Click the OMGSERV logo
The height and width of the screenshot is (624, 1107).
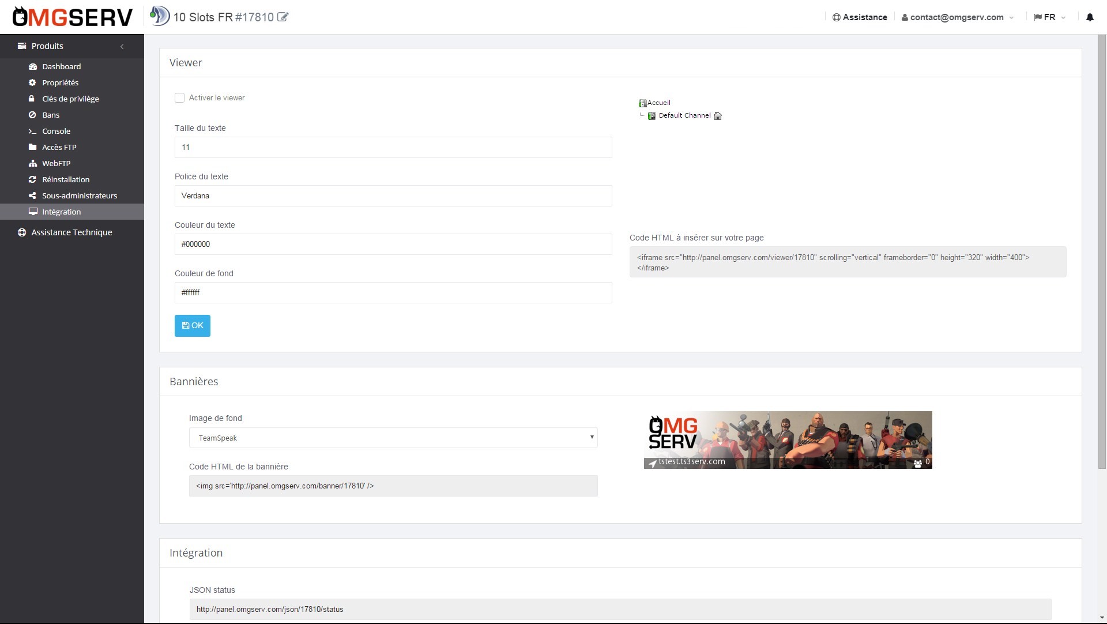[73, 17]
